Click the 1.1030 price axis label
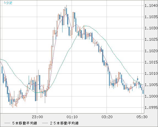158x127 pixels. coord(151,28)
